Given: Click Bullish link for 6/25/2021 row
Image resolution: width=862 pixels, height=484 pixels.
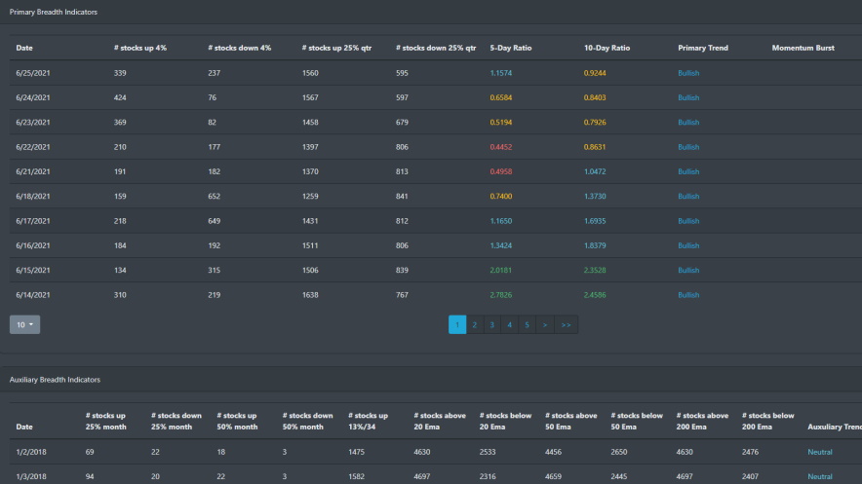Looking at the screenshot, I should click(x=688, y=73).
